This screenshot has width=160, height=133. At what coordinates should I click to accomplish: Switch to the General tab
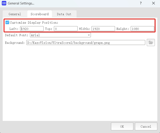[x=15, y=14]
